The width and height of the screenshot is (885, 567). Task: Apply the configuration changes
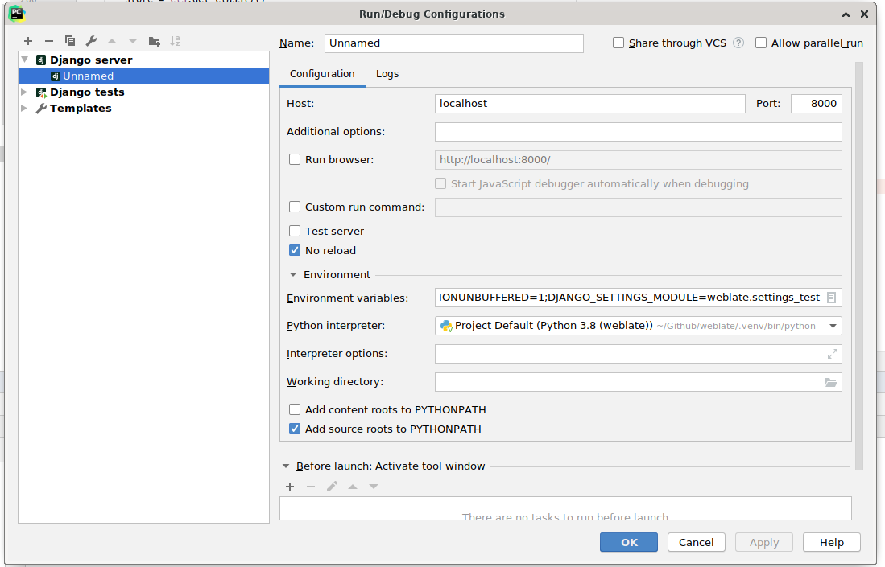click(x=763, y=542)
